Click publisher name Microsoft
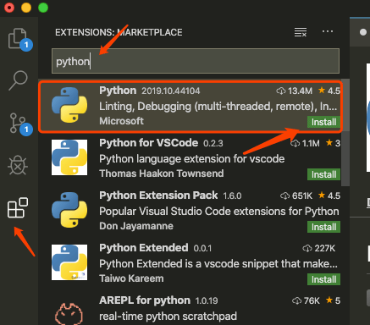This screenshot has height=325, width=370. [x=121, y=121]
